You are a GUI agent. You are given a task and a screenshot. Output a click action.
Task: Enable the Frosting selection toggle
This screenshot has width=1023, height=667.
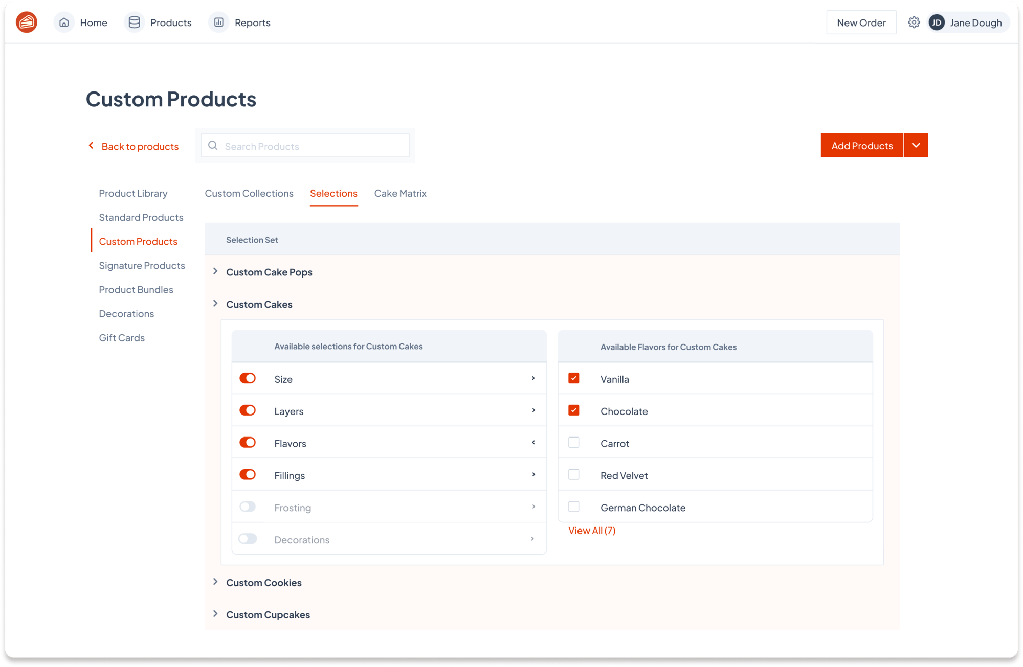point(248,508)
